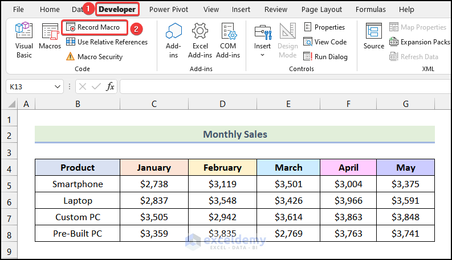Screen dimensions: 452x260
Task: Open the Name Box dropdown arrow
Action: [x=57, y=86]
